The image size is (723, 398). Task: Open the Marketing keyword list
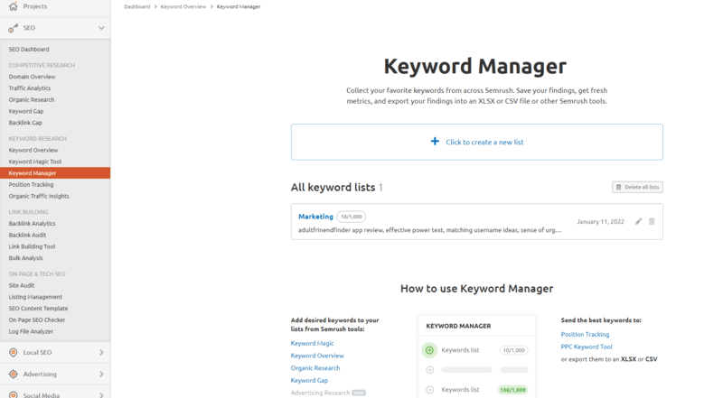(315, 217)
